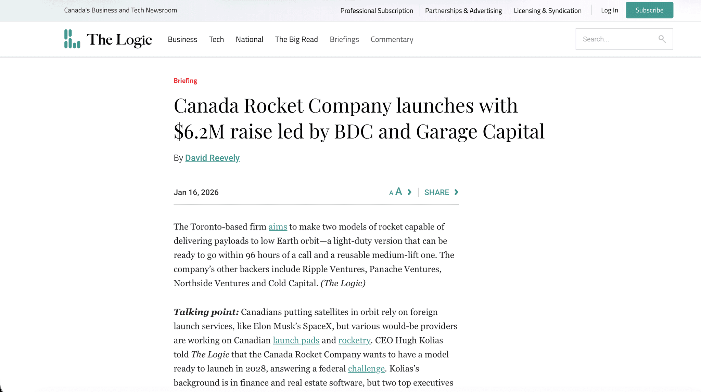Click the search magnifying glass icon
This screenshot has width=701, height=392.
tap(662, 39)
